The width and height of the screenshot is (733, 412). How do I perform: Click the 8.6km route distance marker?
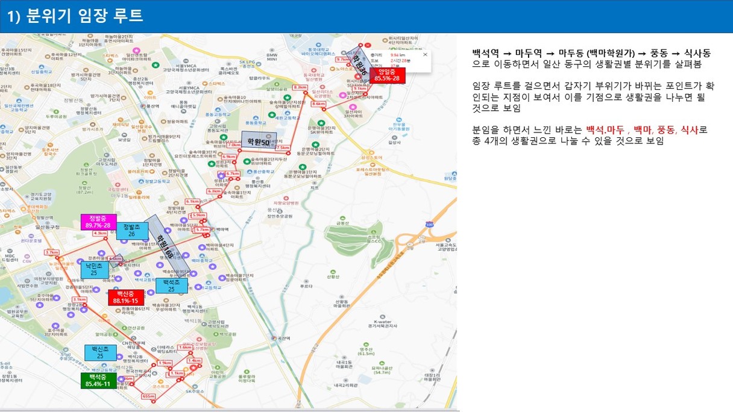[x=319, y=104]
